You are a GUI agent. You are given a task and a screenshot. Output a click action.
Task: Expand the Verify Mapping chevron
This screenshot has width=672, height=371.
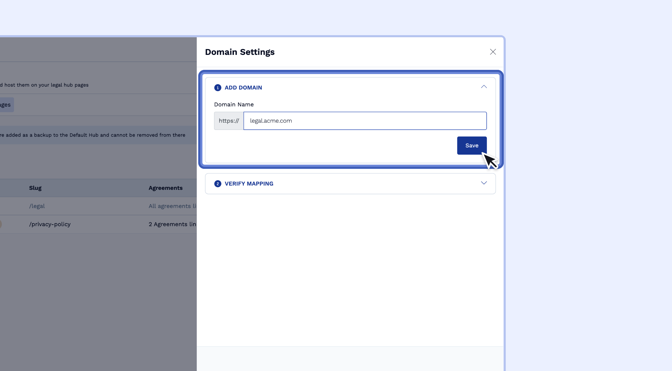click(484, 183)
